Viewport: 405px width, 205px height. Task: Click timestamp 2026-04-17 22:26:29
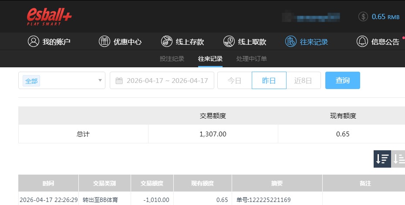(49, 200)
